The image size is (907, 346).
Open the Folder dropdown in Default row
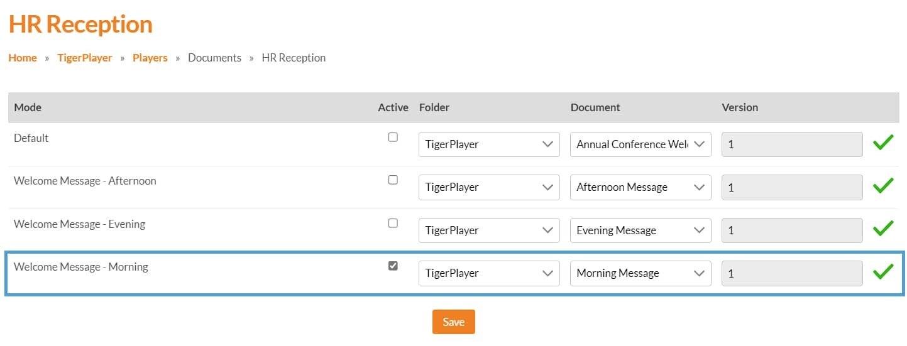coord(488,144)
